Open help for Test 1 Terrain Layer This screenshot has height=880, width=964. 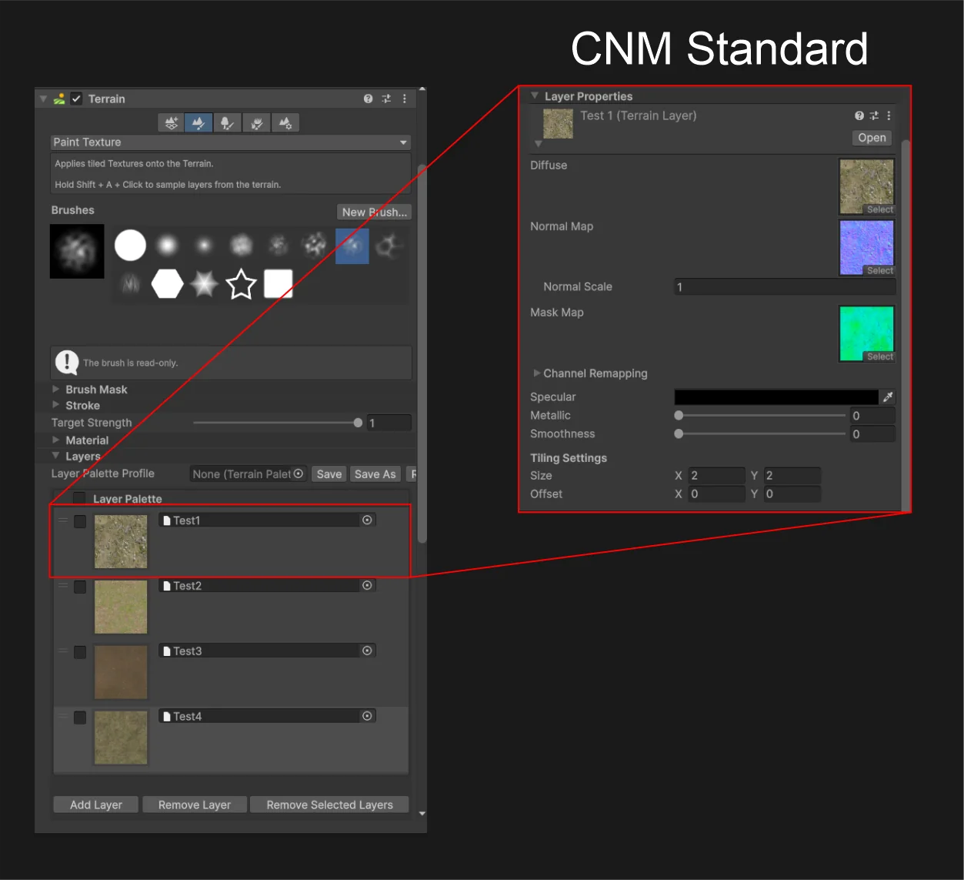click(859, 115)
